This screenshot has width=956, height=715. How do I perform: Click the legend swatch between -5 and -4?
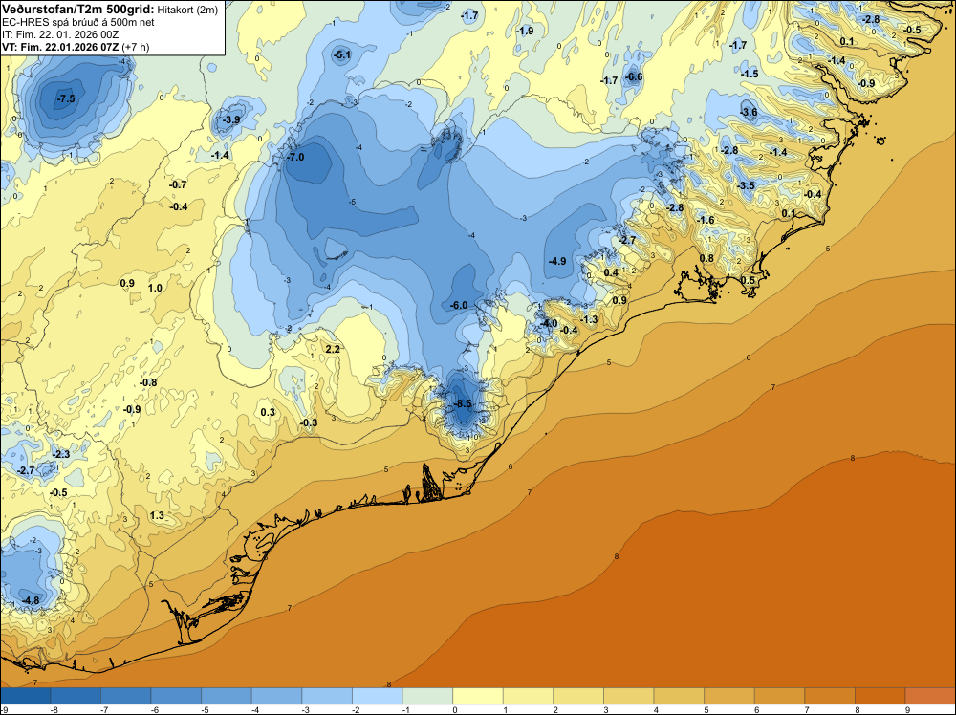(x=227, y=696)
